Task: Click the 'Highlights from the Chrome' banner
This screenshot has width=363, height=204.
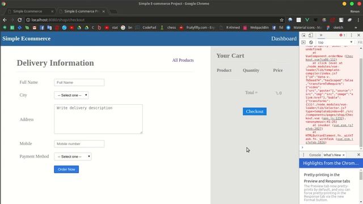Action: pyautogui.click(x=331, y=163)
